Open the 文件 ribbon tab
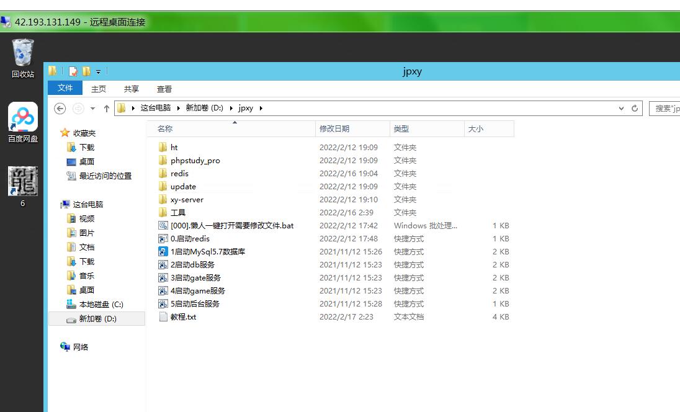This screenshot has width=680, height=412. click(65, 88)
